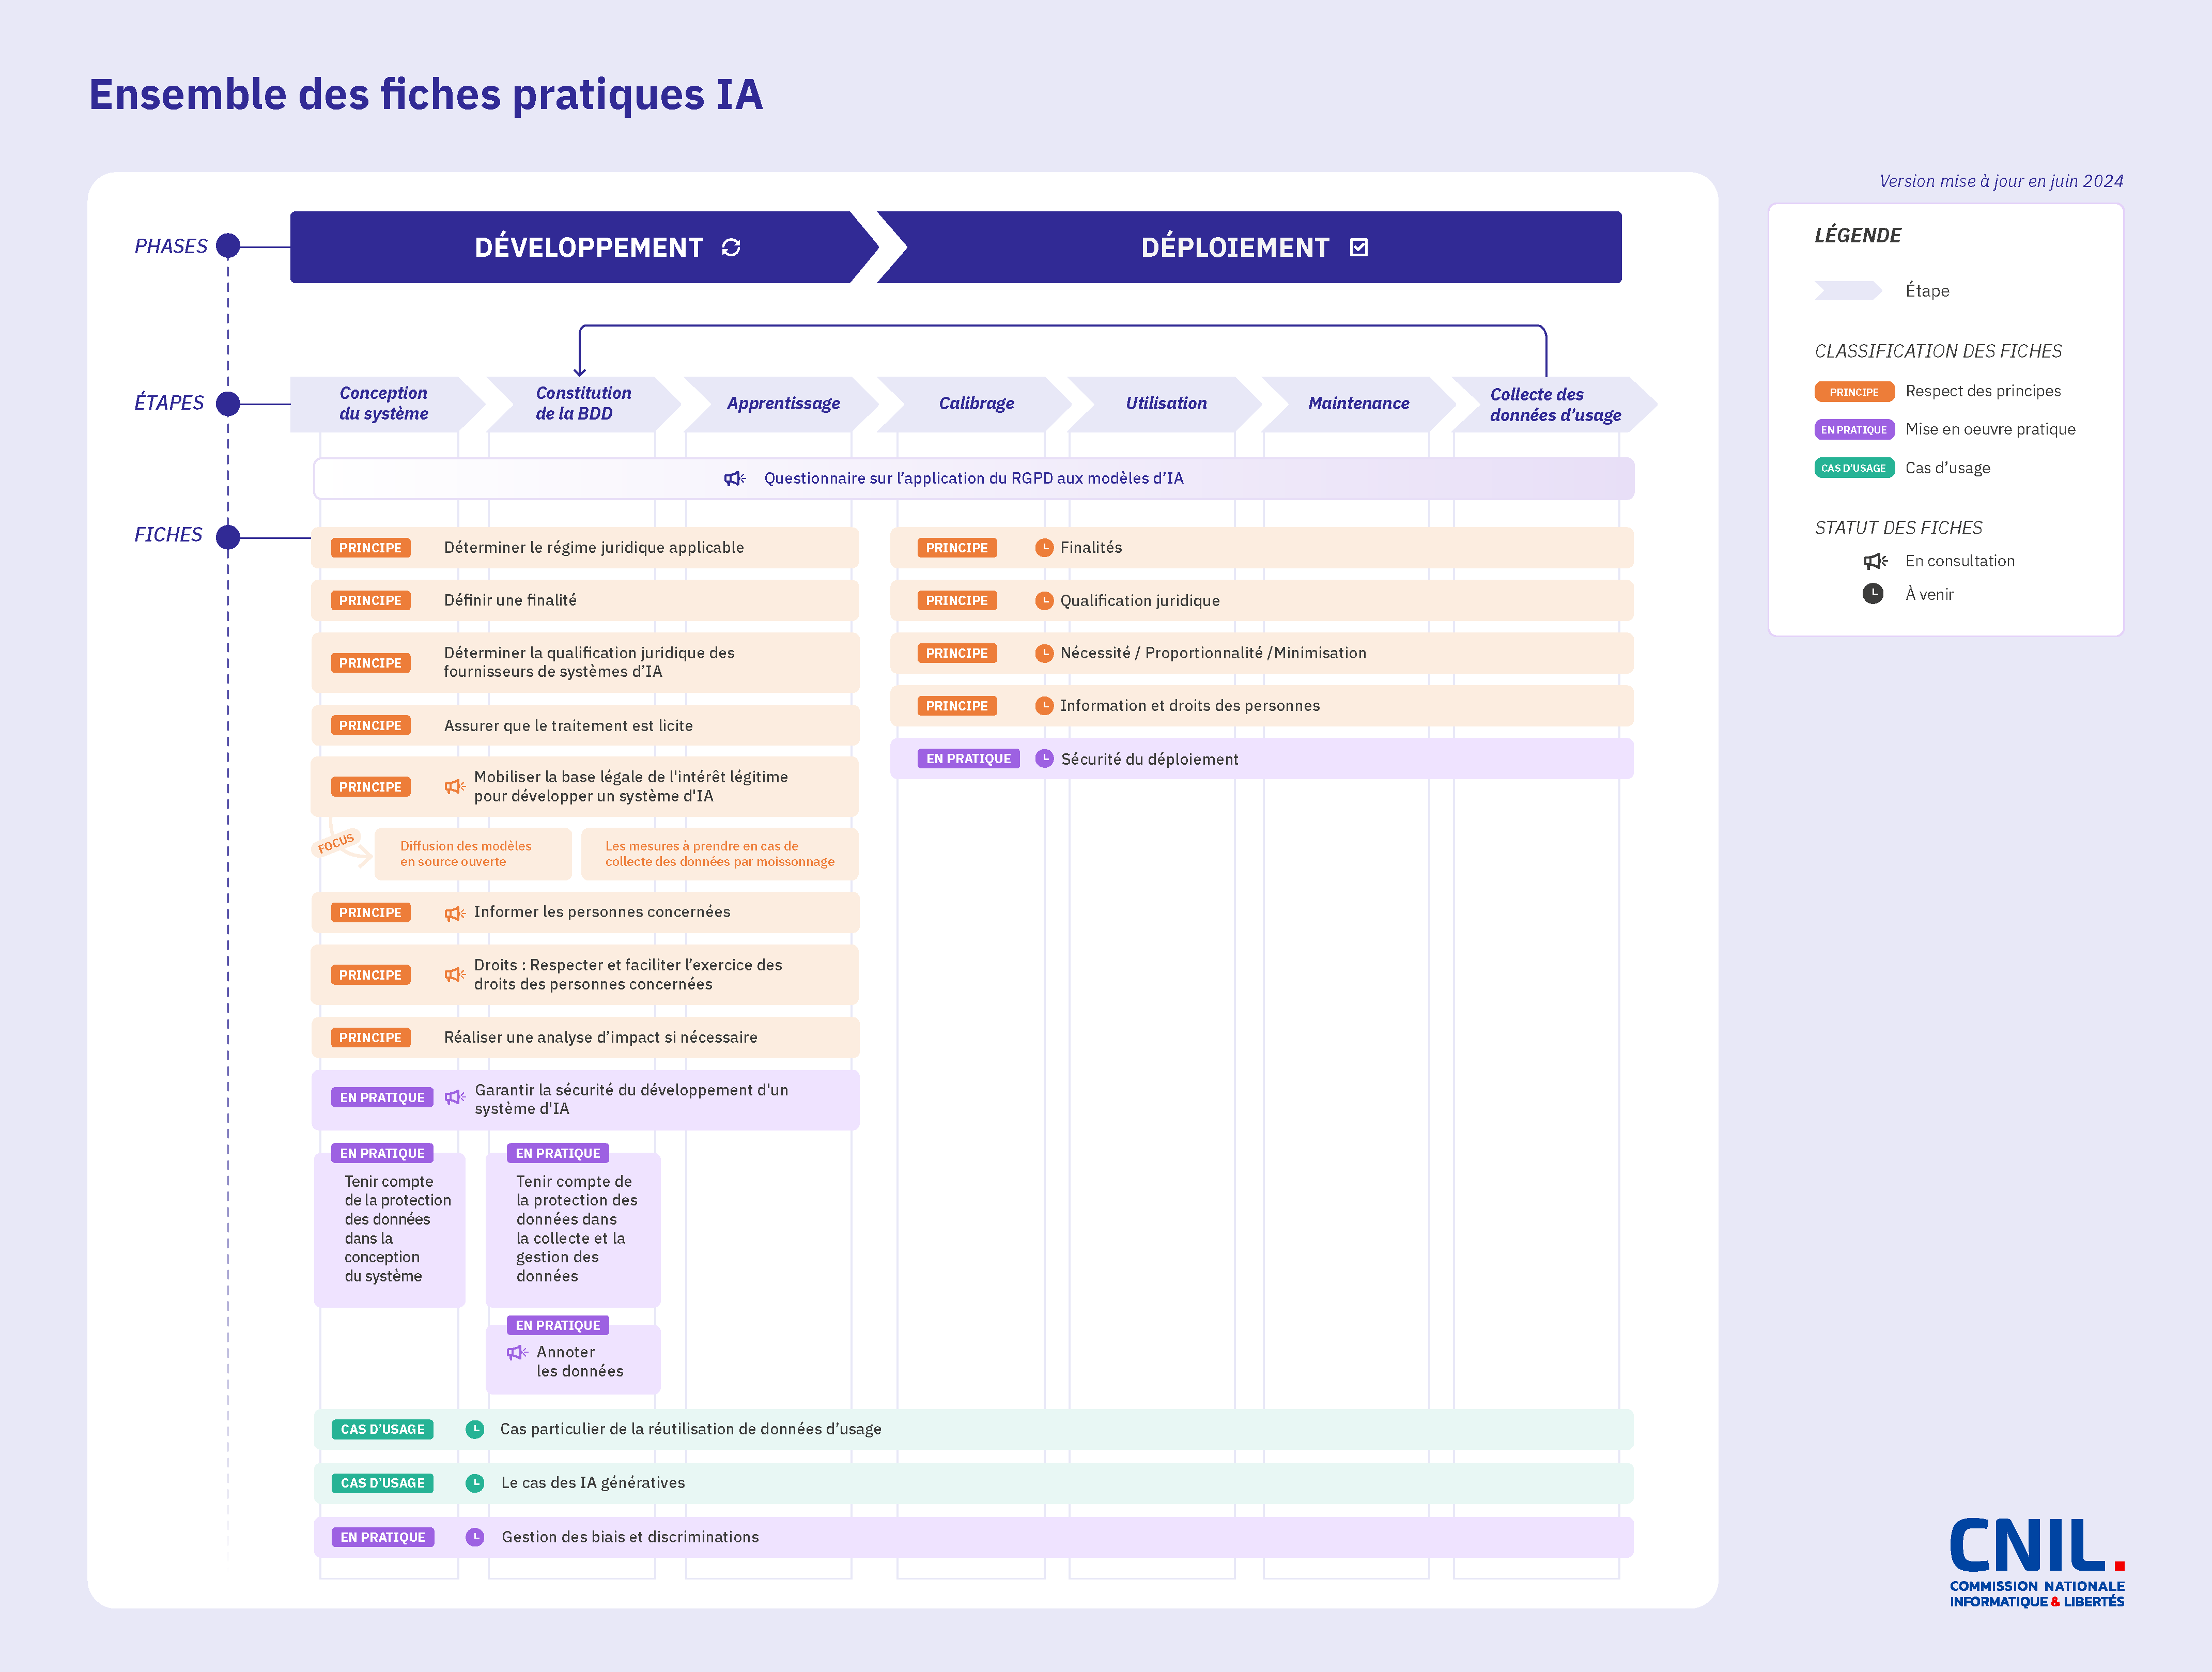This screenshot has width=2212, height=1672.
Task: Select the Apprentissage step arrow
Action: 782,404
